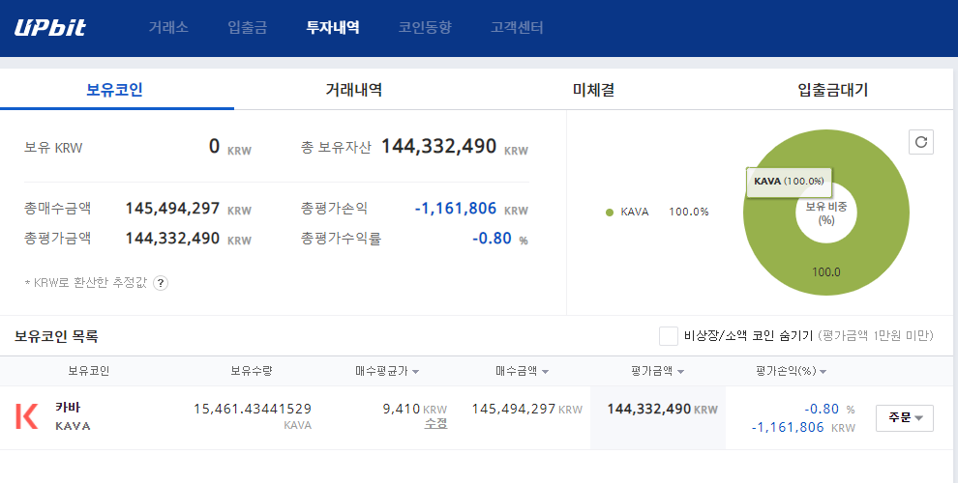958x483 pixels.
Task: Refresh the holdings chart
Action: coord(921,142)
